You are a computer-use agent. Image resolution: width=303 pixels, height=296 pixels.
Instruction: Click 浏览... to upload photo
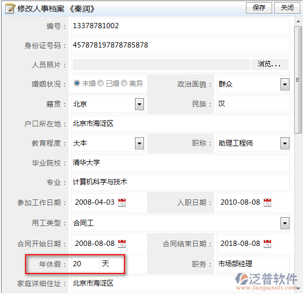tap(270, 64)
